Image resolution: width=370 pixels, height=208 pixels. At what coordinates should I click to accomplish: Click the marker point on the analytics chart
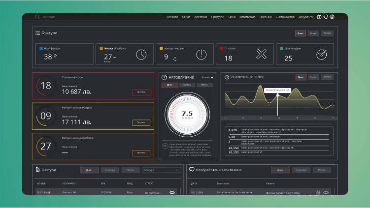[x=278, y=95]
